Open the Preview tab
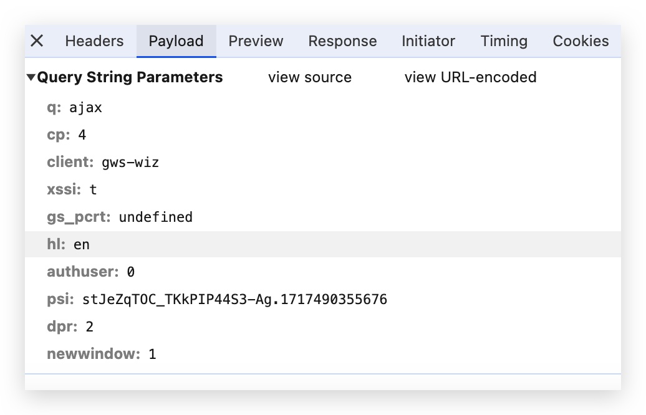Image resolution: width=646 pixels, height=415 pixels. click(x=256, y=41)
